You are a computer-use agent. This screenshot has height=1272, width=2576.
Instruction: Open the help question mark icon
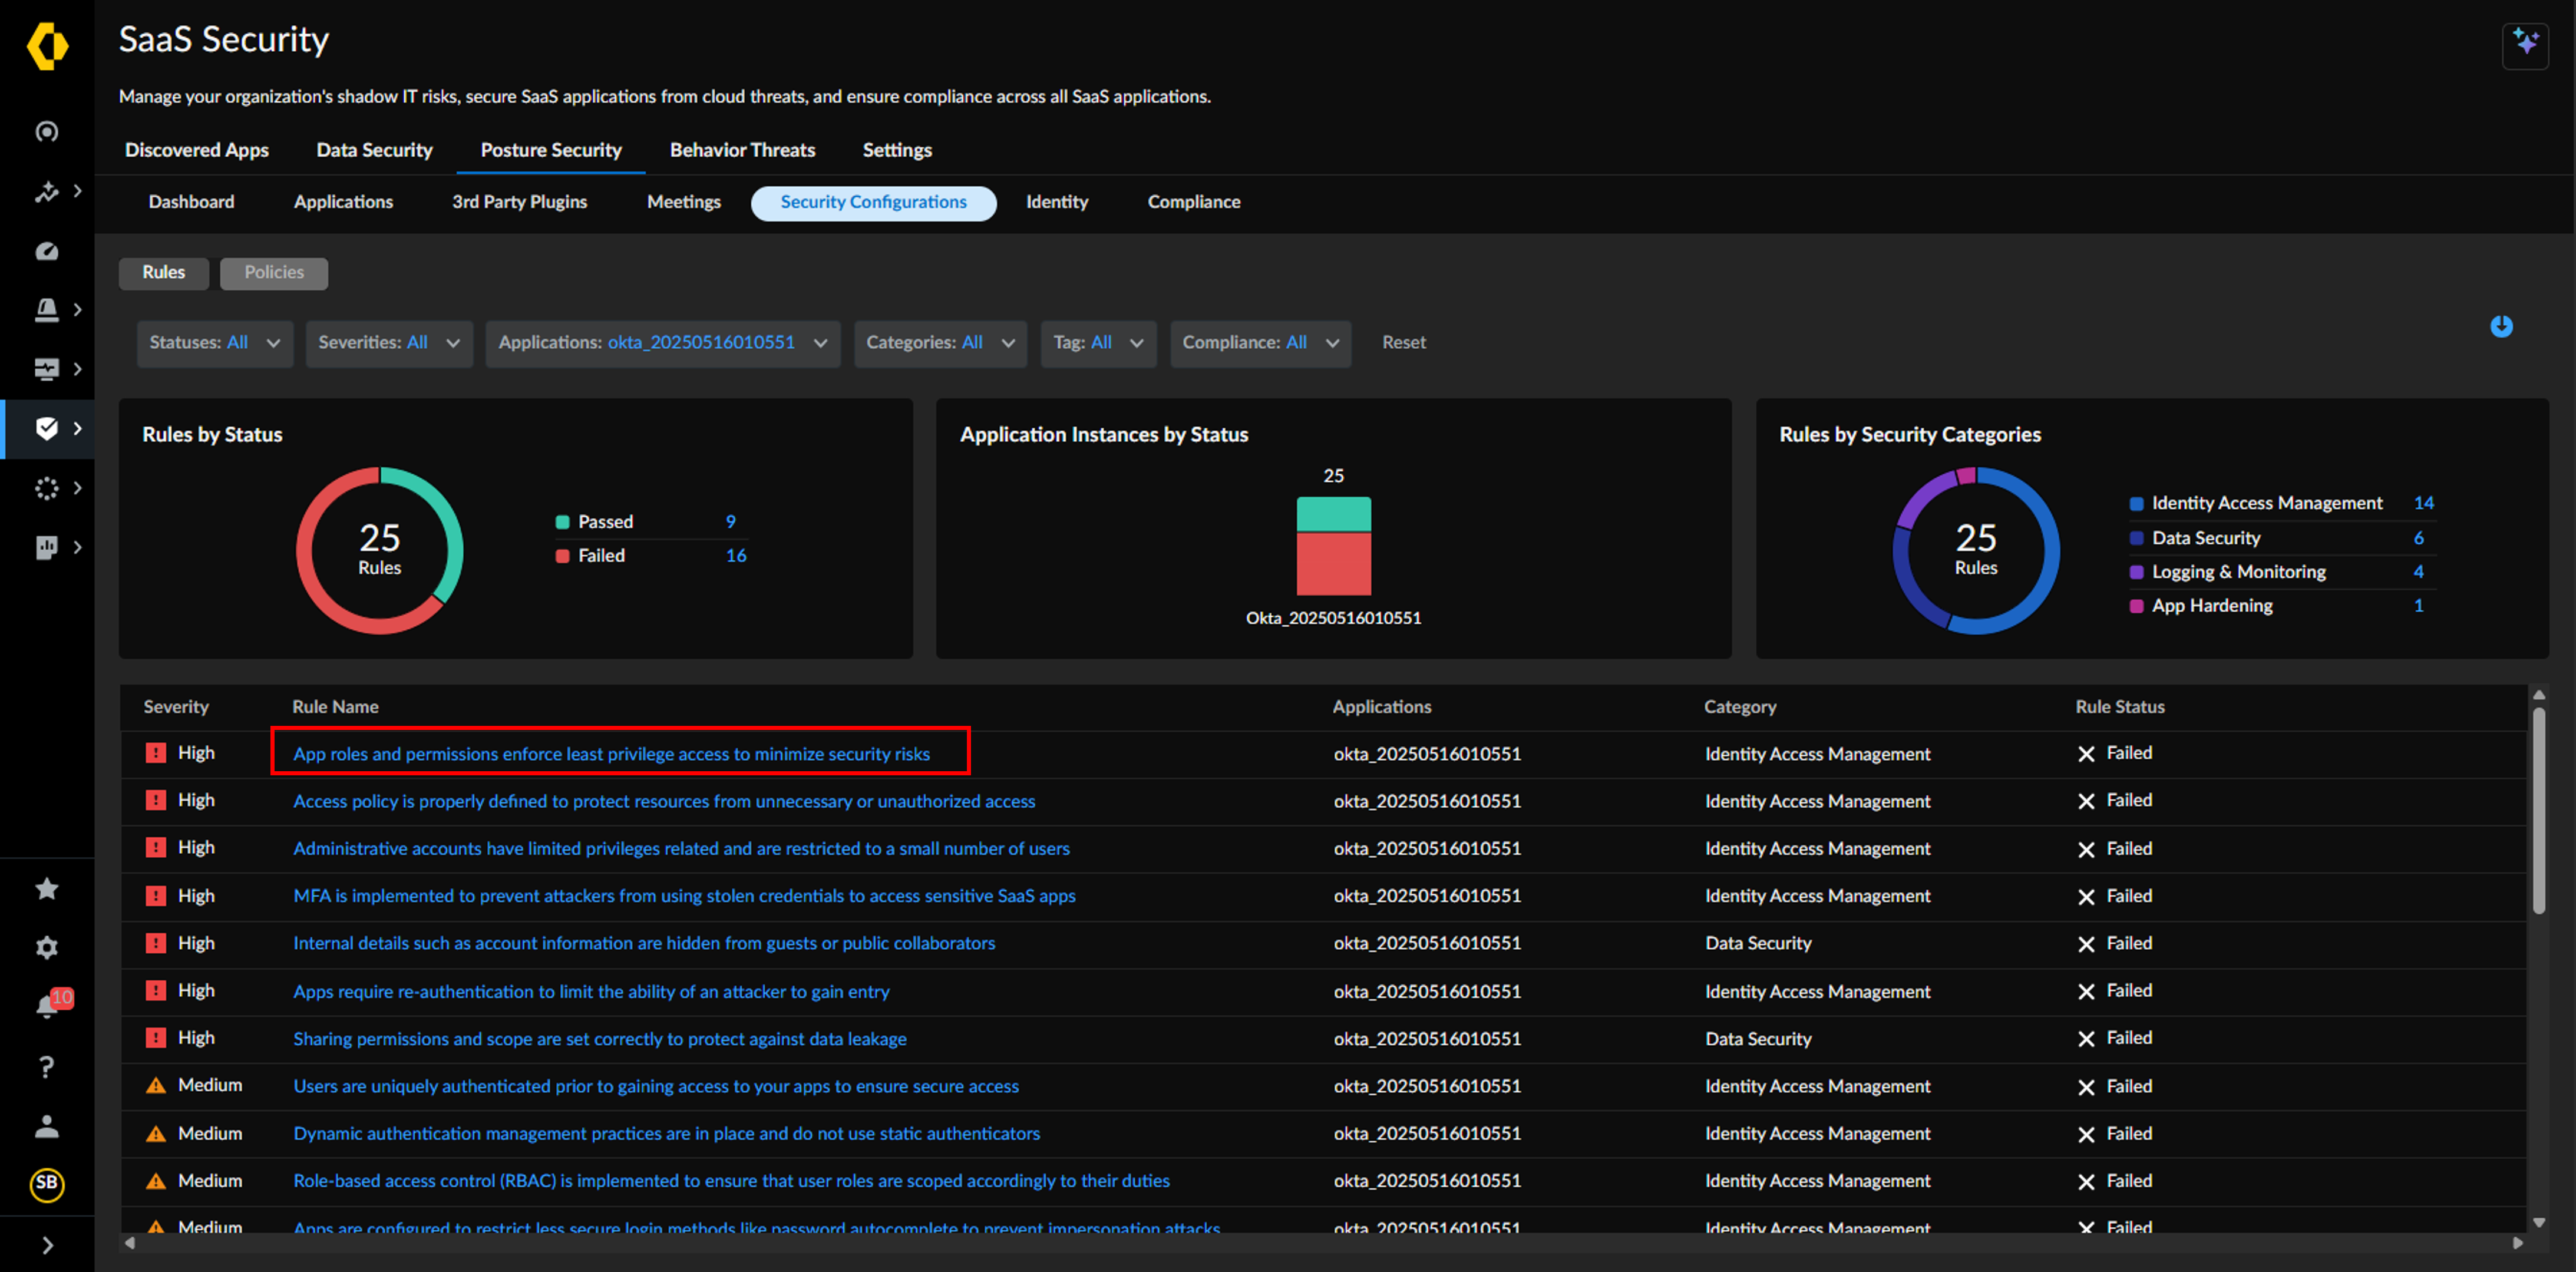click(x=47, y=1067)
